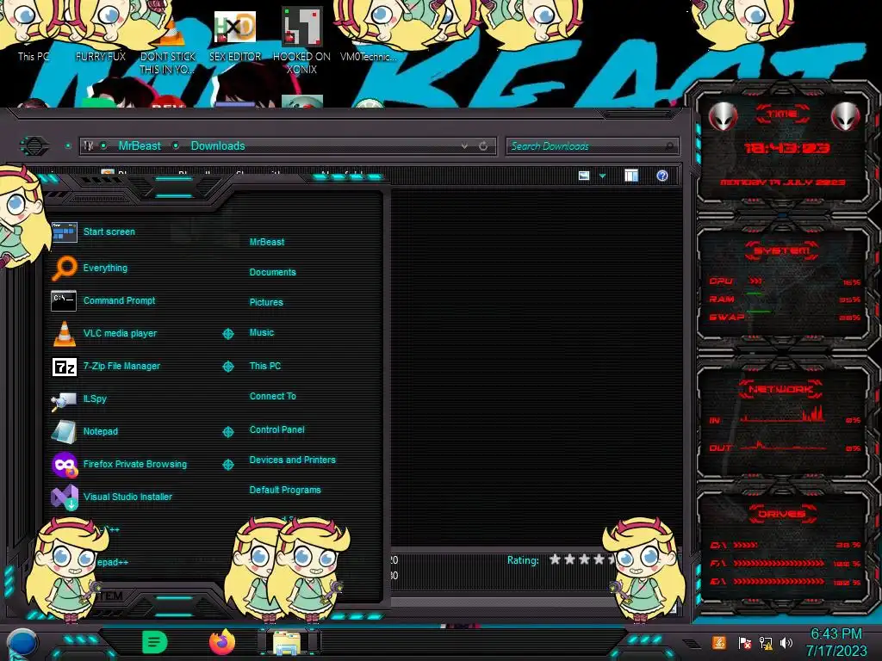Viewport: 882px width, 661px height.
Task: Expand VLC media player jump list arrow
Action: coord(228,334)
